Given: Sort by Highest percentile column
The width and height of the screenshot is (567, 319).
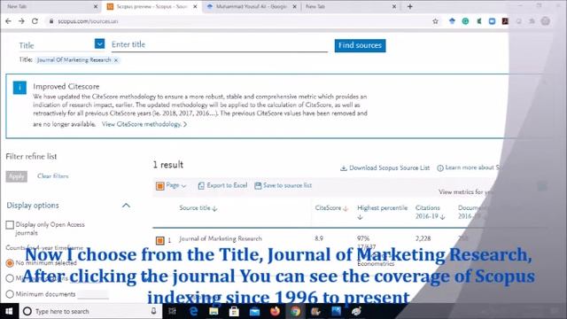Looking at the screenshot, I should (x=382, y=212).
